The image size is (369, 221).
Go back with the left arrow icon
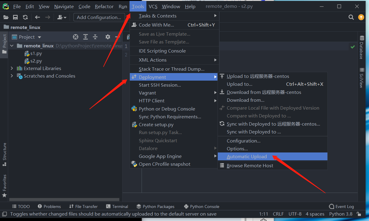point(37,17)
